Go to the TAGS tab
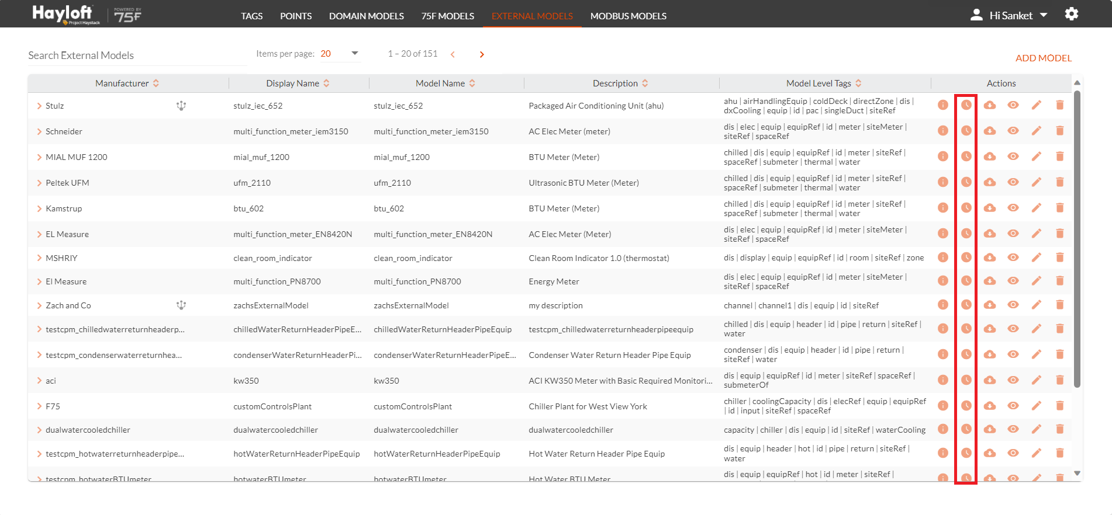Image resolution: width=1112 pixels, height=515 pixels. (252, 16)
